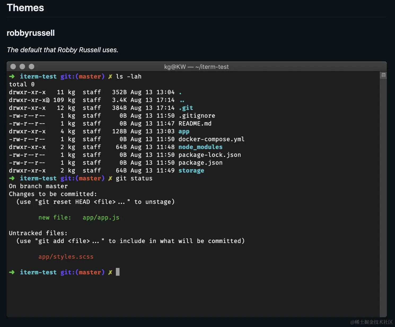395x327 pixels.
Task: Click "iterm-test" in the git status prompt
Action: pyautogui.click(x=38, y=178)
